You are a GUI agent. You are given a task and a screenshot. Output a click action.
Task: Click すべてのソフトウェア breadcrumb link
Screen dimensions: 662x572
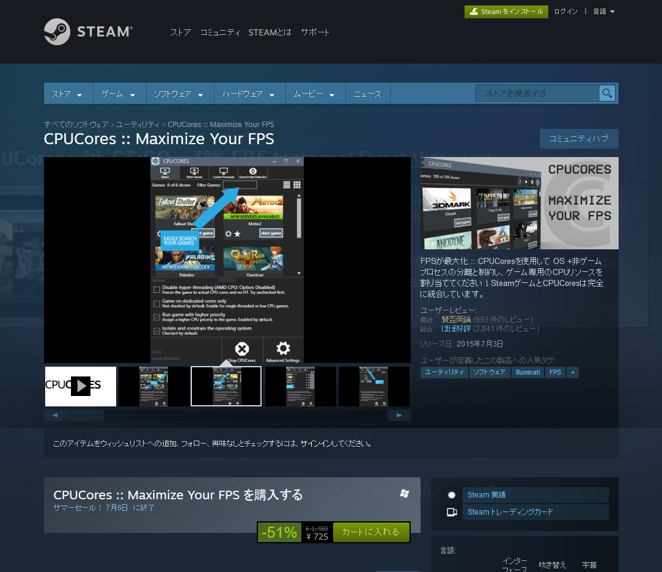coord(76,125)
